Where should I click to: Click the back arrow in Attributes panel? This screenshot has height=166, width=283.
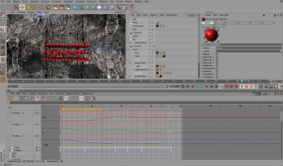point(264,15)
